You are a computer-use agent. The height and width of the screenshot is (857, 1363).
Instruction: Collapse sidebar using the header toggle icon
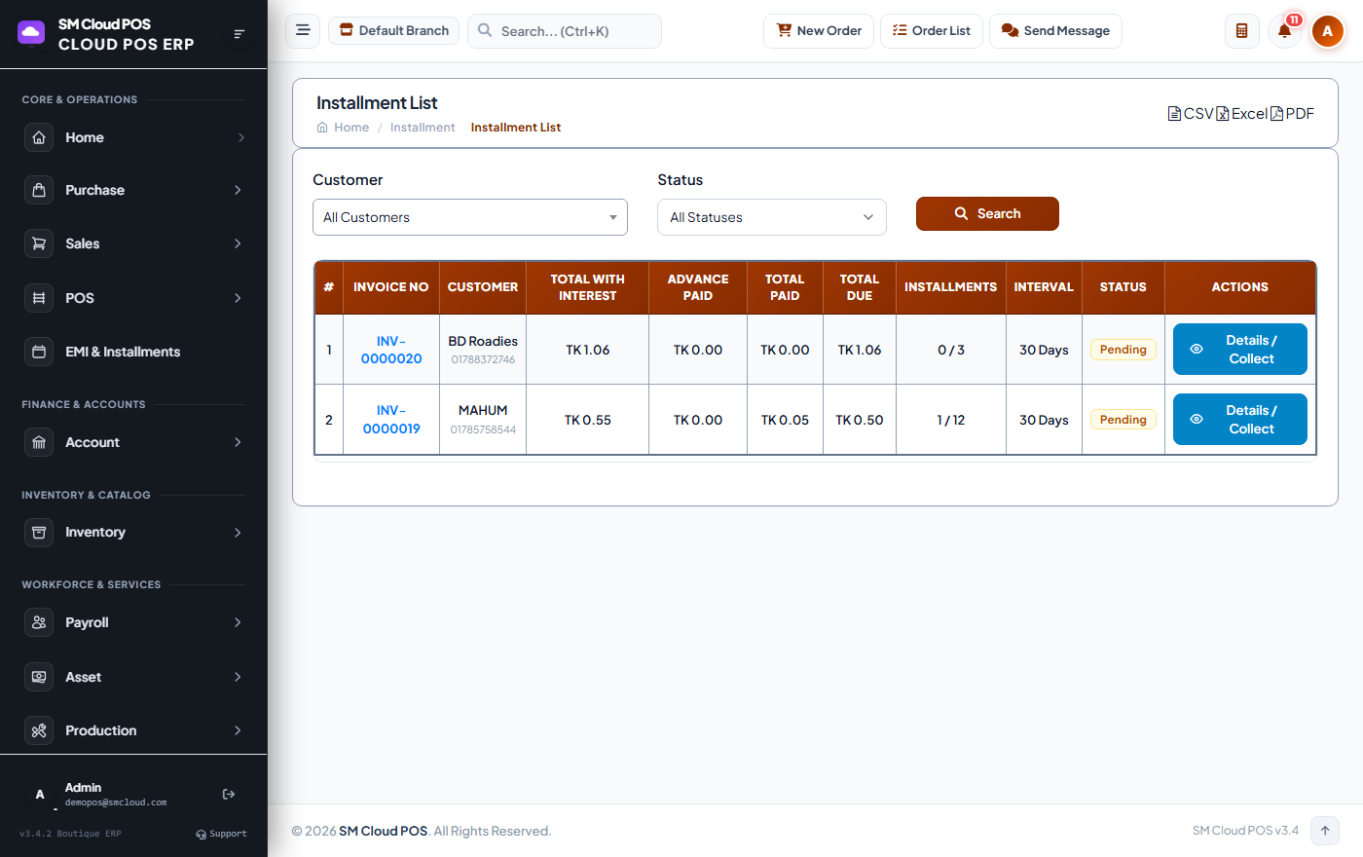pos(239,34)
